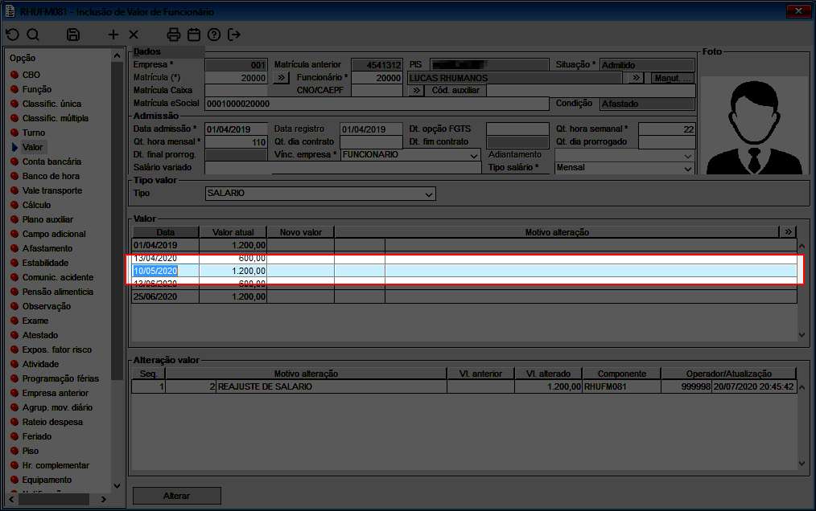The image size is (816, 511).
Task: Click the Data column header in the Valor grid
Action: click(x=166, y=232)
